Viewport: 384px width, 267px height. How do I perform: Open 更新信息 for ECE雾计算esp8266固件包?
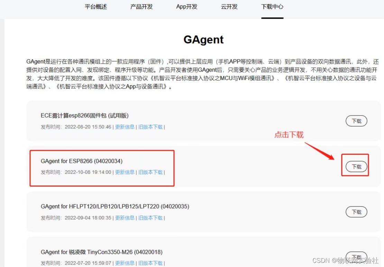click(x=125, y=127)
